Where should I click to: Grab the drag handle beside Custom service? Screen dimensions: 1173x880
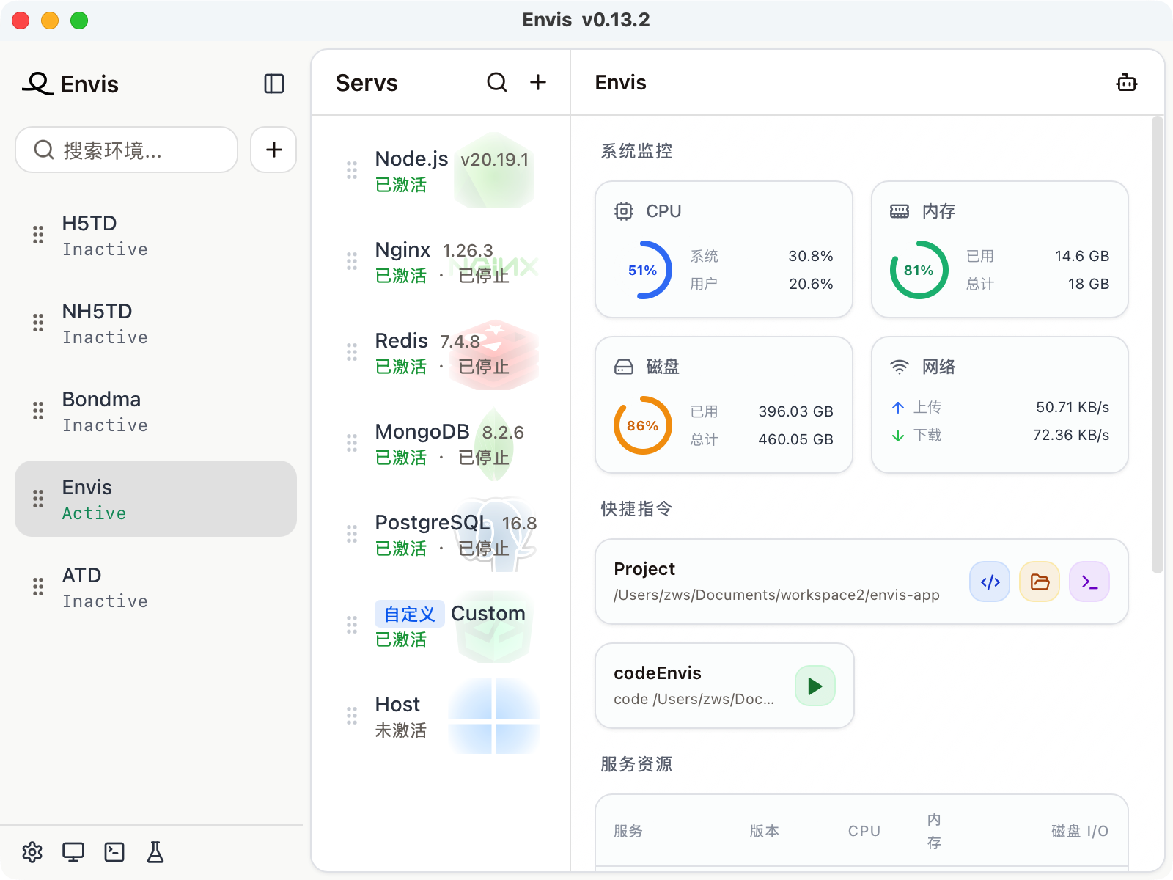352,625
